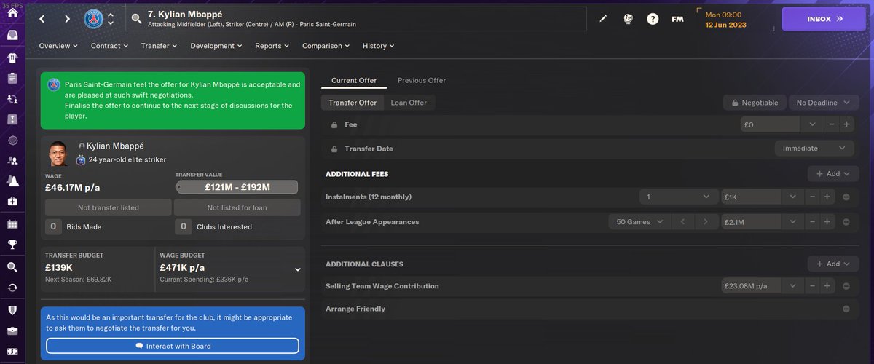Open the medical kit icon in sidebar

12,201
